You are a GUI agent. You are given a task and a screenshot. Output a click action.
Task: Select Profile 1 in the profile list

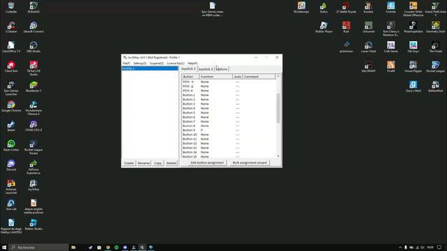(150, 68)
